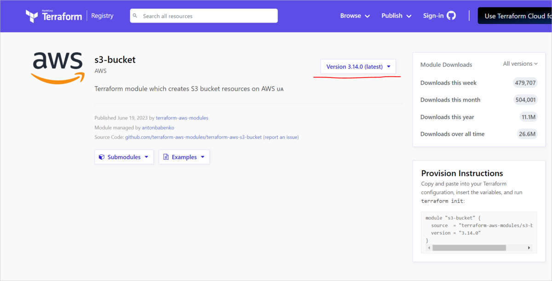Image resolution: width=552 pixels, height=281 pixels.
Task: Click the Downloads this year value 11.1M
Action: coord(529,117)
